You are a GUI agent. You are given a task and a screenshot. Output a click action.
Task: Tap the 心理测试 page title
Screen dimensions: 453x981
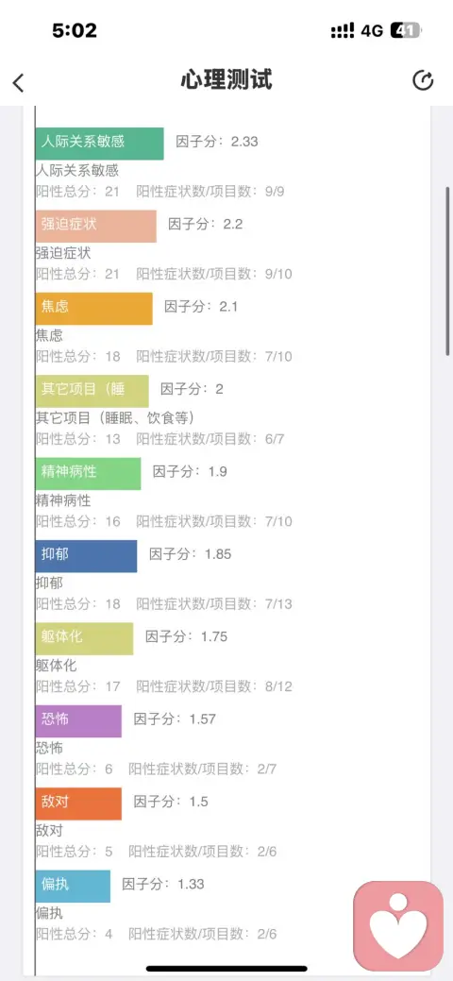pyautogui.click(x=226, y=80)
